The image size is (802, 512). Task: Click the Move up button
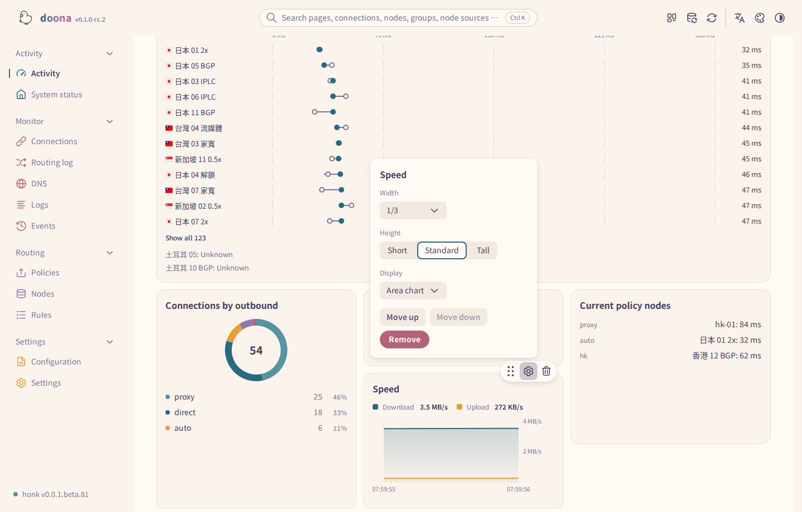(403, 317)
